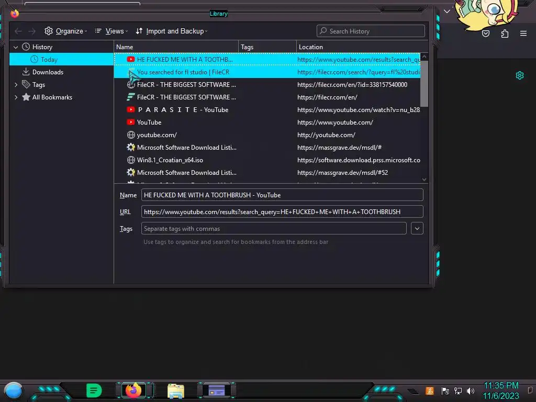Image resolution: width=536 pixels, height=402 pixels.
Task: Click the green FileCR favicon of filecr.com/en/ row
Action: click(x=130, y=97)
